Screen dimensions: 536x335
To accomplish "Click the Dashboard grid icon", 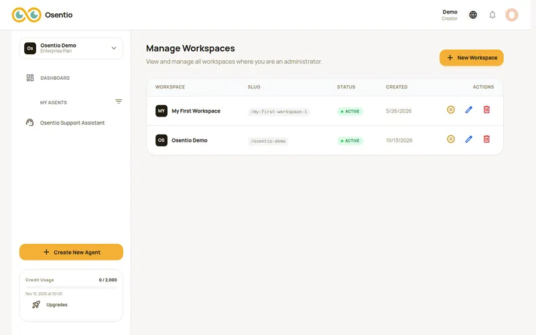I will pyautogui.click(x=30, y=78).
